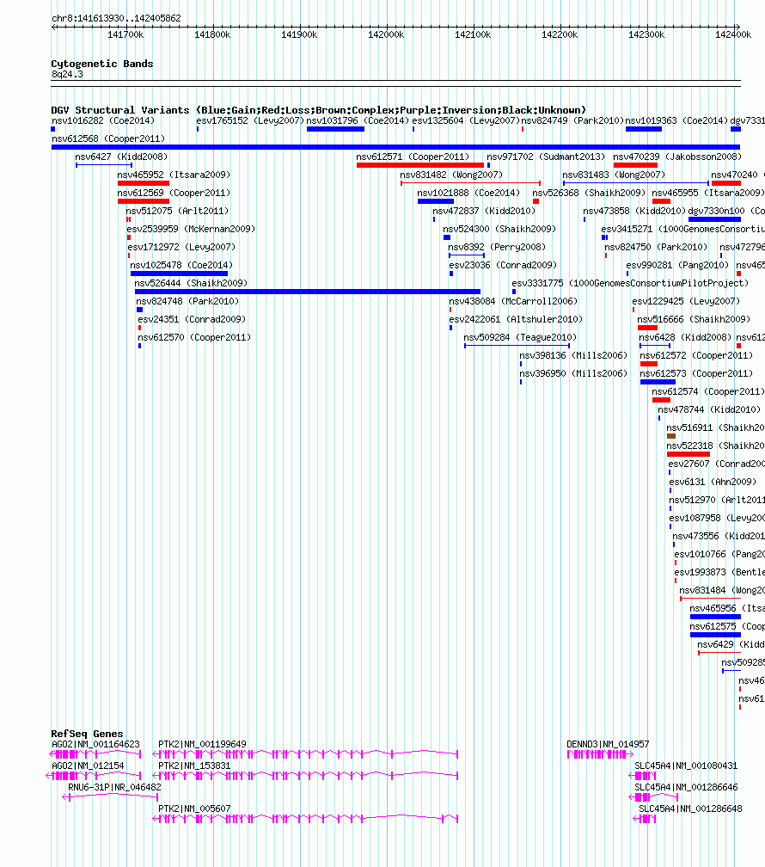The width and height of the screenshot is (765, 867).
Task: Open esv23036 (Conrad2009) variant
Action: [503, 266]
